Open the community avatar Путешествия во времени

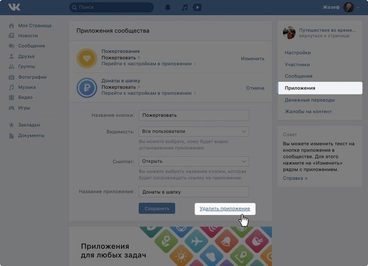pyautogui.click(x=289, y=33)
